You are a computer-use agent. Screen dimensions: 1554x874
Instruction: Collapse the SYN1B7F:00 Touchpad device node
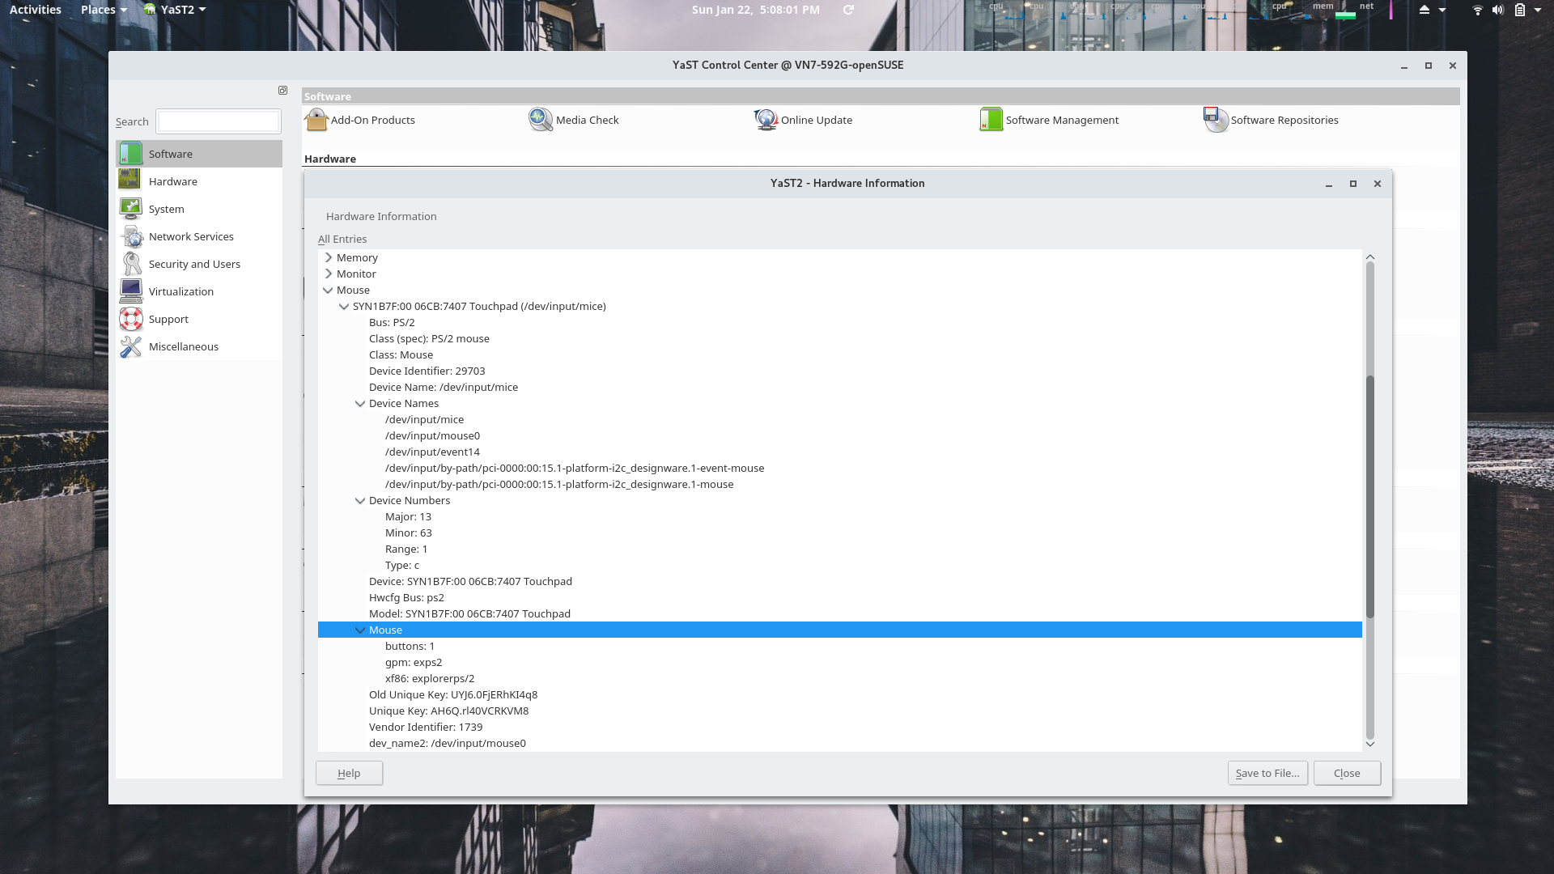point(344,306)
